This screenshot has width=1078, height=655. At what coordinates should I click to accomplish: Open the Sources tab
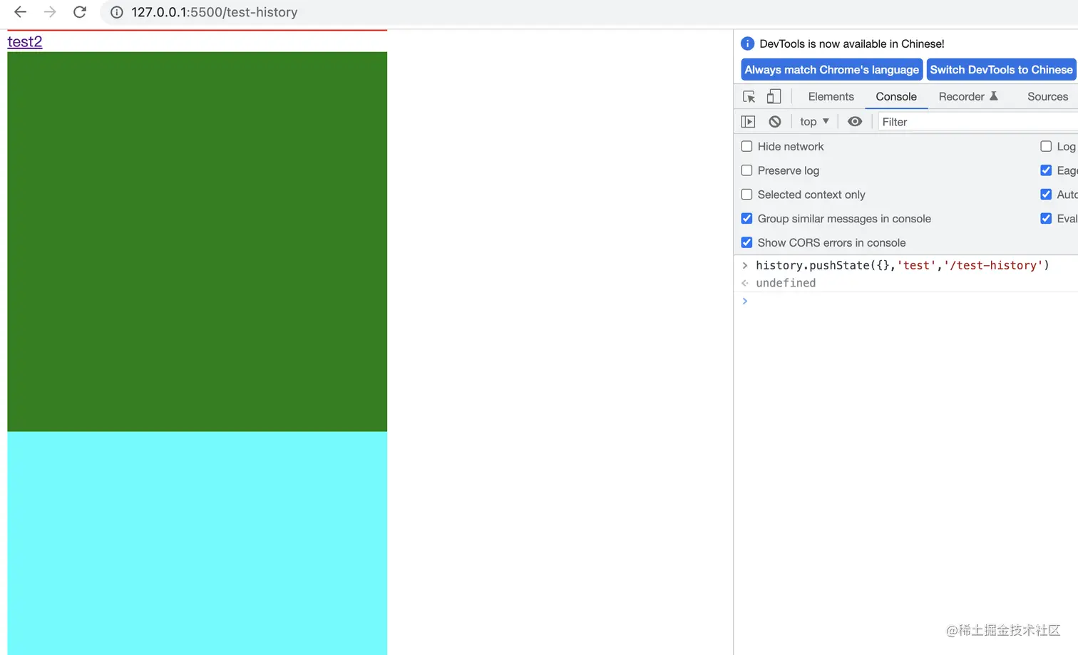1047,96
